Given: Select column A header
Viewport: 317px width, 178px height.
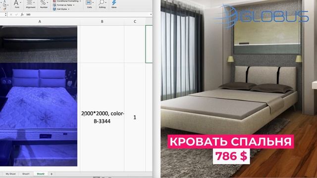Looking at the screenshot, I should pyautogui.click(x=40, y=21).
